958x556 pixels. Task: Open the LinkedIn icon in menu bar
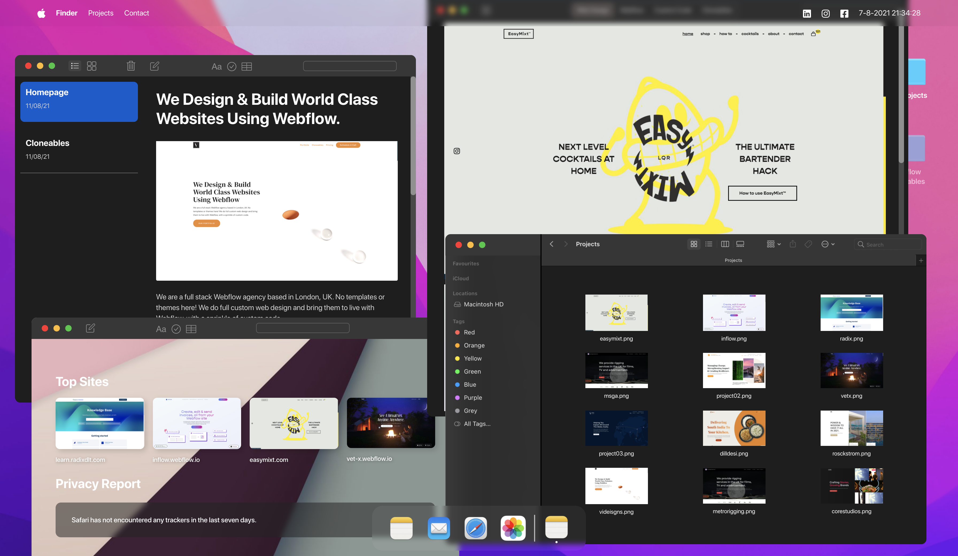tap(806, 13)
